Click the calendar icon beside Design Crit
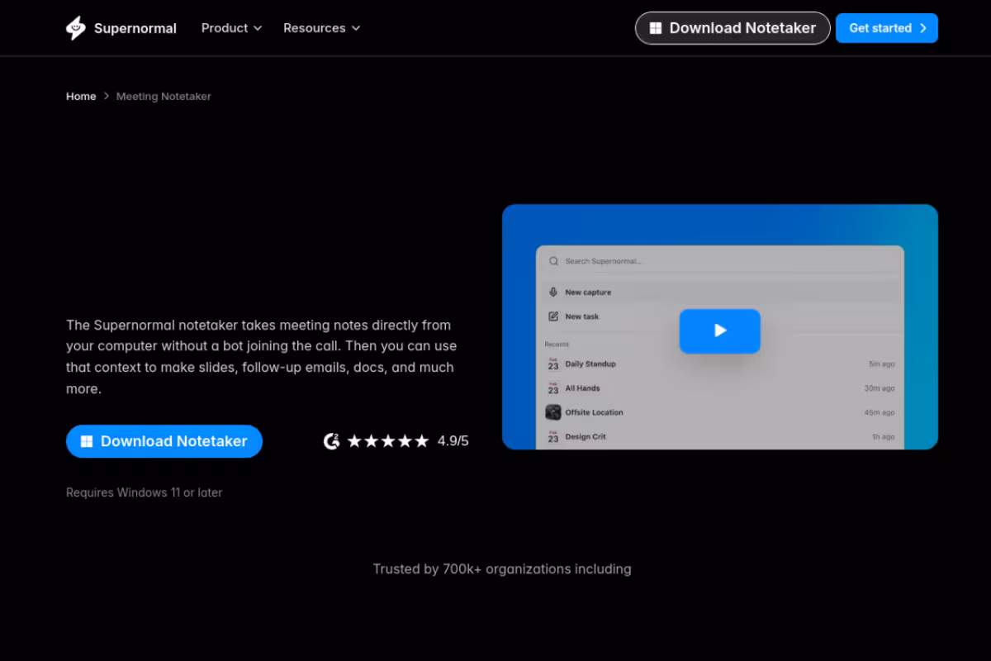 tap(553, 436)
